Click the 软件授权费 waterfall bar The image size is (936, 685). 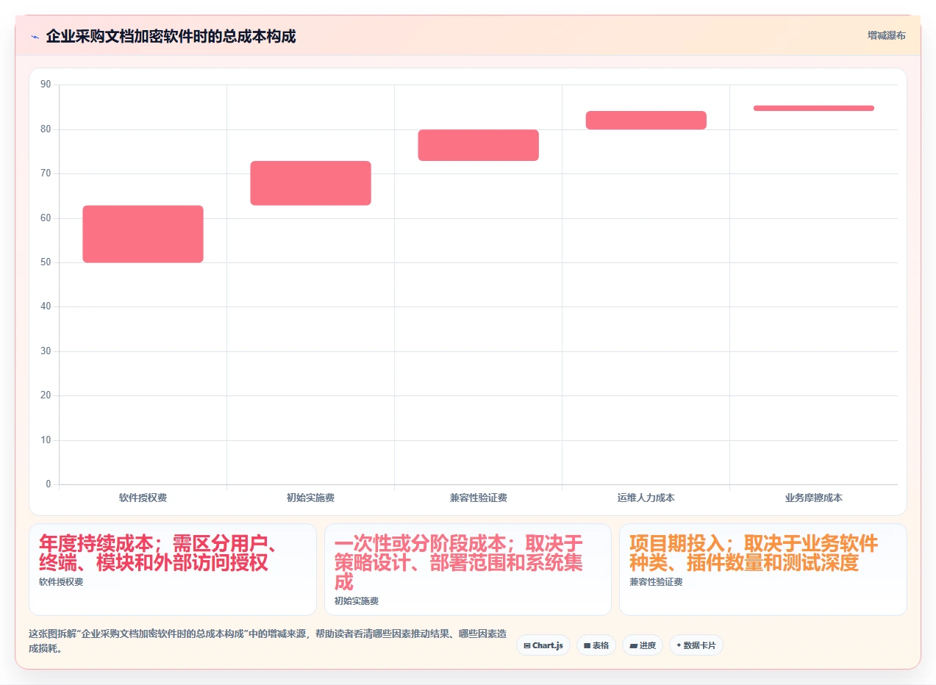pyautogui.click(x=143, y=234)
